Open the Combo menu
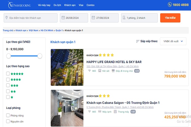 [x=90, y=5]
